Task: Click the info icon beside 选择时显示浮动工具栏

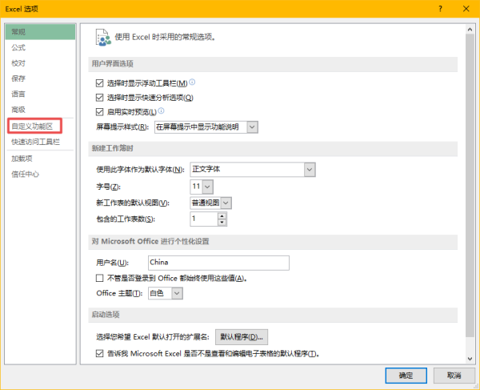Action: [x=192, y=82]
